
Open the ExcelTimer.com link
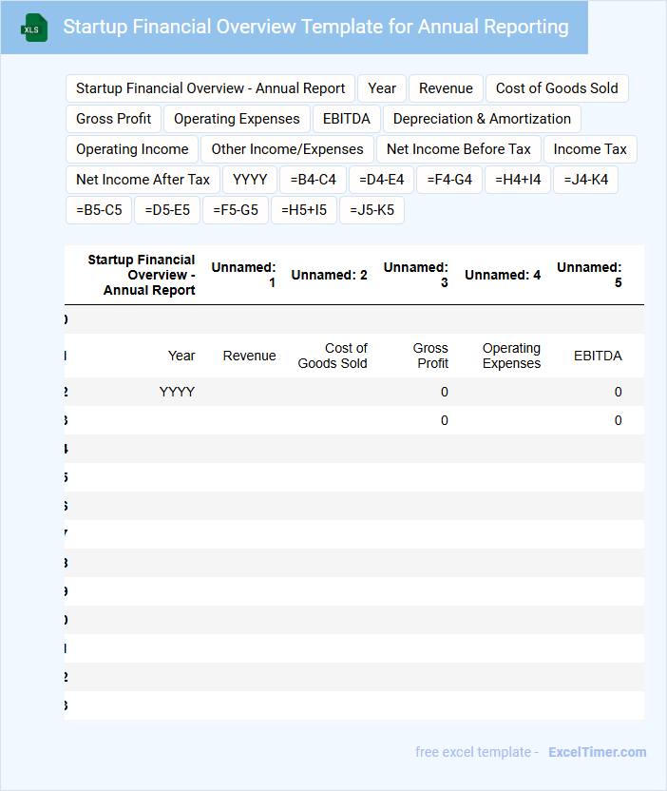(x=597, y=752)
